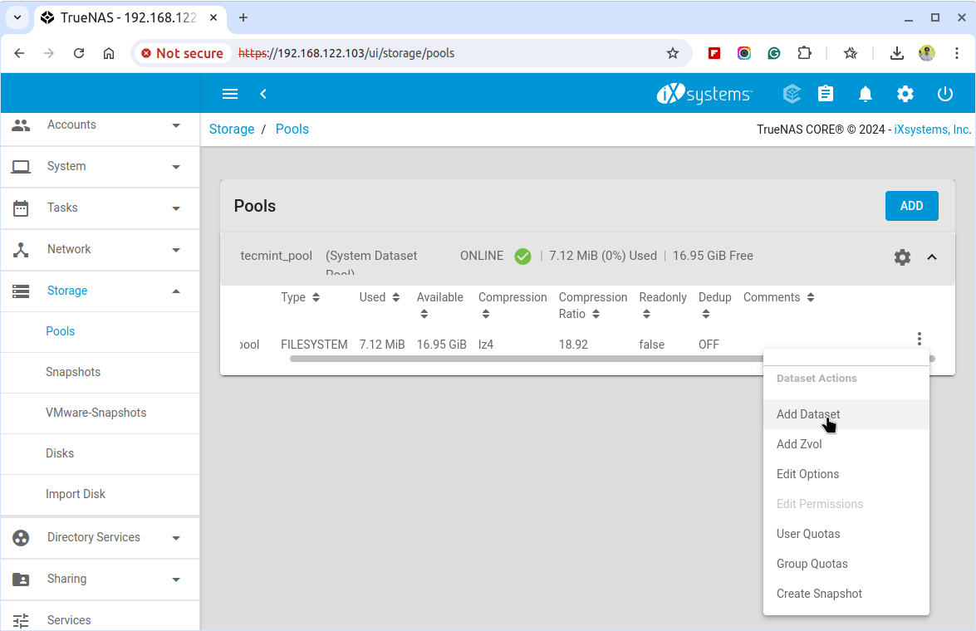Go back in browser history
This screenshot has height=631, width=976.
click(19, 53)
